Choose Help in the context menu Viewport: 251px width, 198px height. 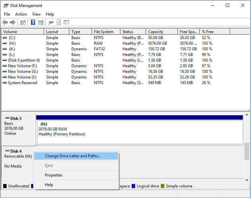coord(76,185)
